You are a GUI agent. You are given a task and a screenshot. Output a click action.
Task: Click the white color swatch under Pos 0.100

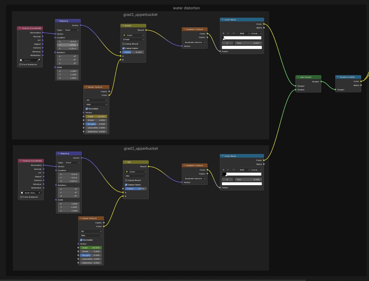(x=242, y=184)
